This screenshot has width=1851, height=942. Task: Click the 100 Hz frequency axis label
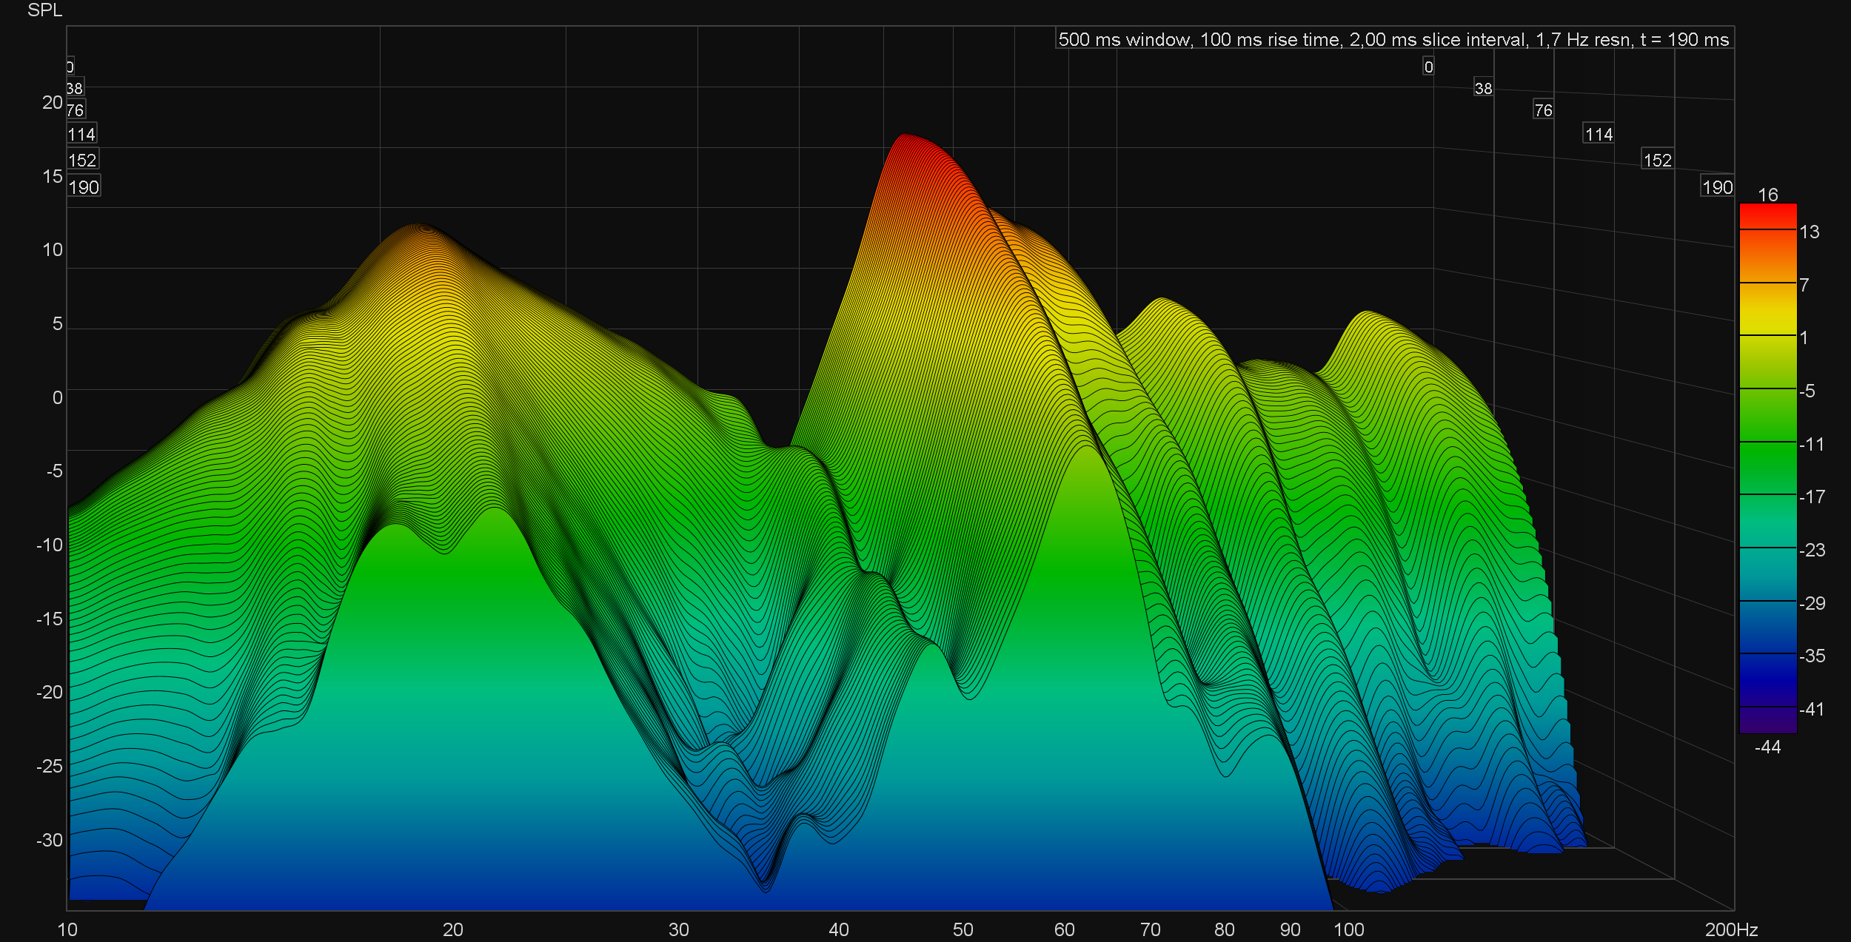click(x=1348, y=930)
